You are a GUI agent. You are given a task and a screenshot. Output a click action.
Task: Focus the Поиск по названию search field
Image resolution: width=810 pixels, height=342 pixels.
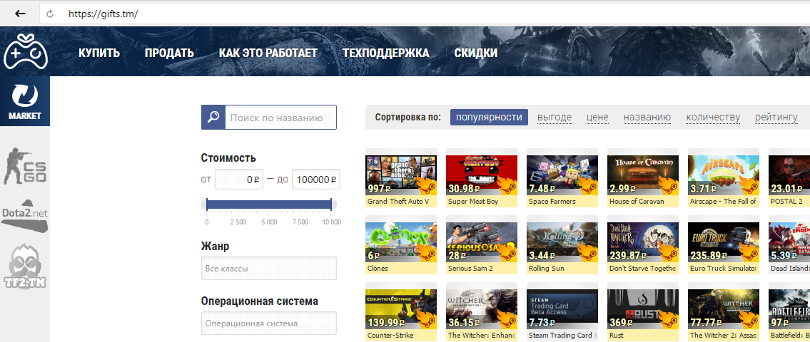pyautogui.click(x=280, y=117)
